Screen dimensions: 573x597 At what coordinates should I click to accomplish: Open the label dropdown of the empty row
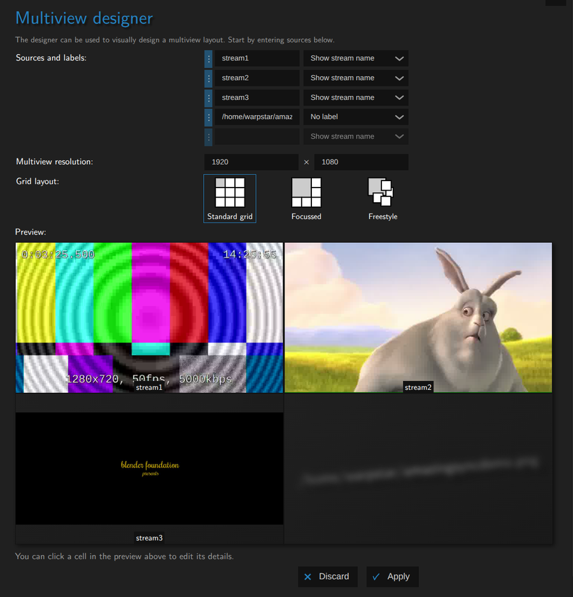[356, 137]
